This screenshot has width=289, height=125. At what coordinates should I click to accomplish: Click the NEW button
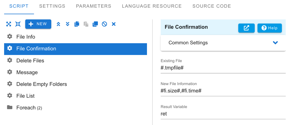[x=38, y=24]
